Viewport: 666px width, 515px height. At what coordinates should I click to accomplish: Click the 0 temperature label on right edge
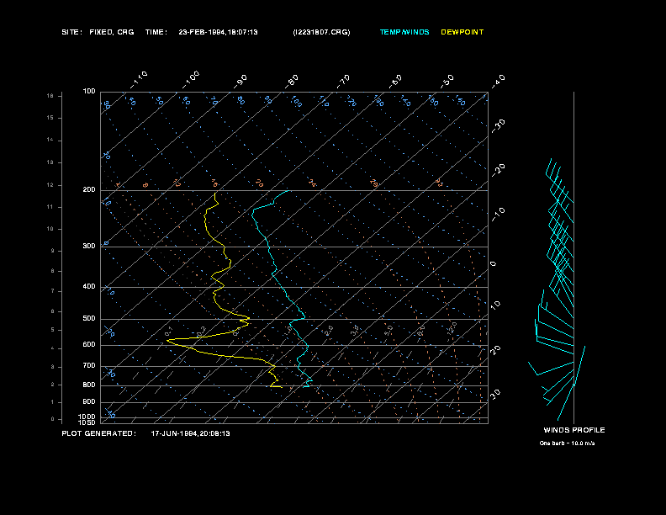coord(493,264)
